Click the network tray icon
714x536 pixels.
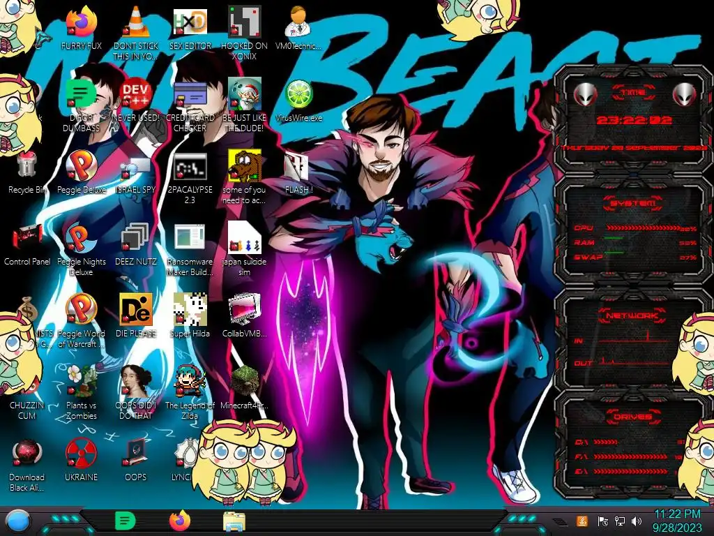(x=620, y=521)
